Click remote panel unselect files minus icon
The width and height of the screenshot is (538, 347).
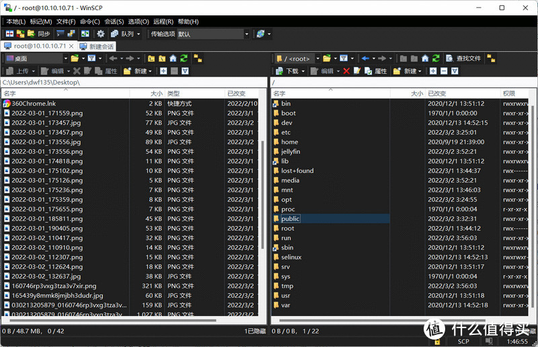(444, 71)
